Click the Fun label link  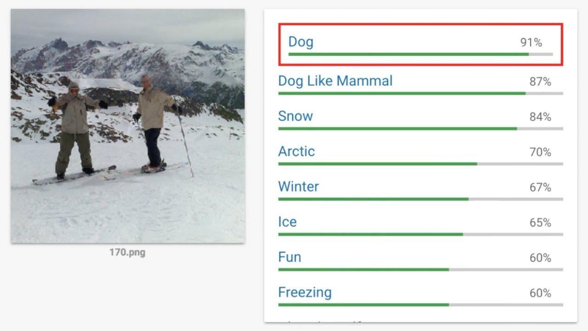pos(289,257)
